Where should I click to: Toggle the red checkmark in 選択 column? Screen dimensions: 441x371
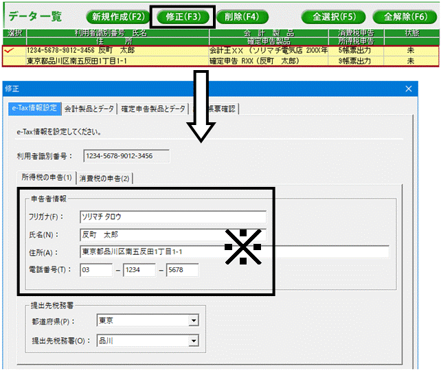[x=10, y=51]
